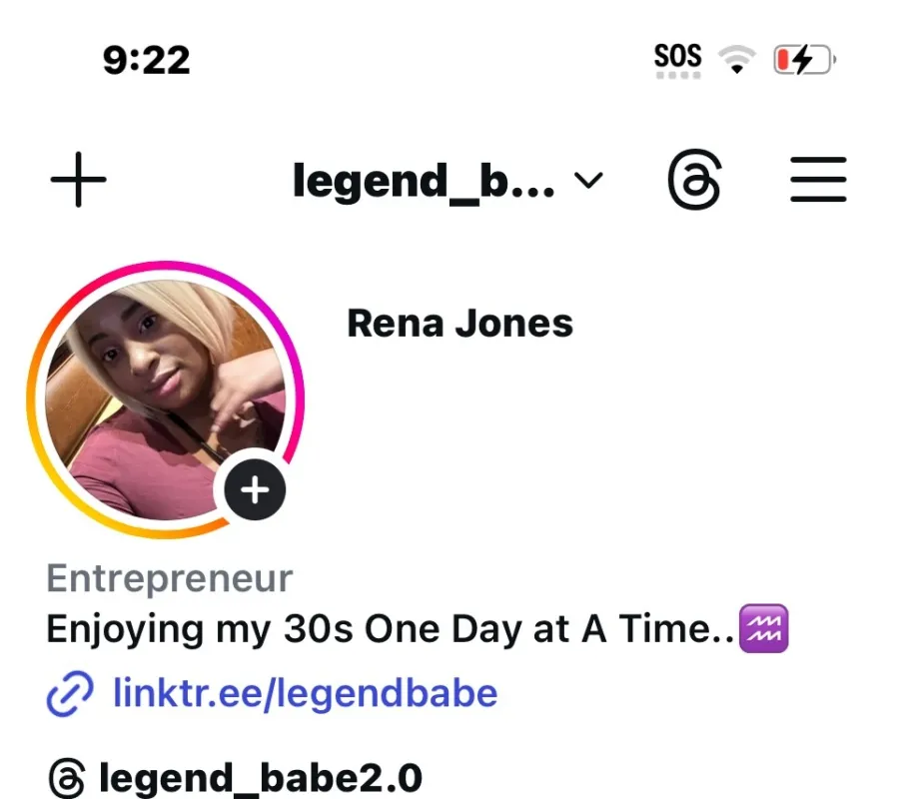Tap the Wi-Fi icon in the status bar
The image size is (897, 799).
[739, 62]
